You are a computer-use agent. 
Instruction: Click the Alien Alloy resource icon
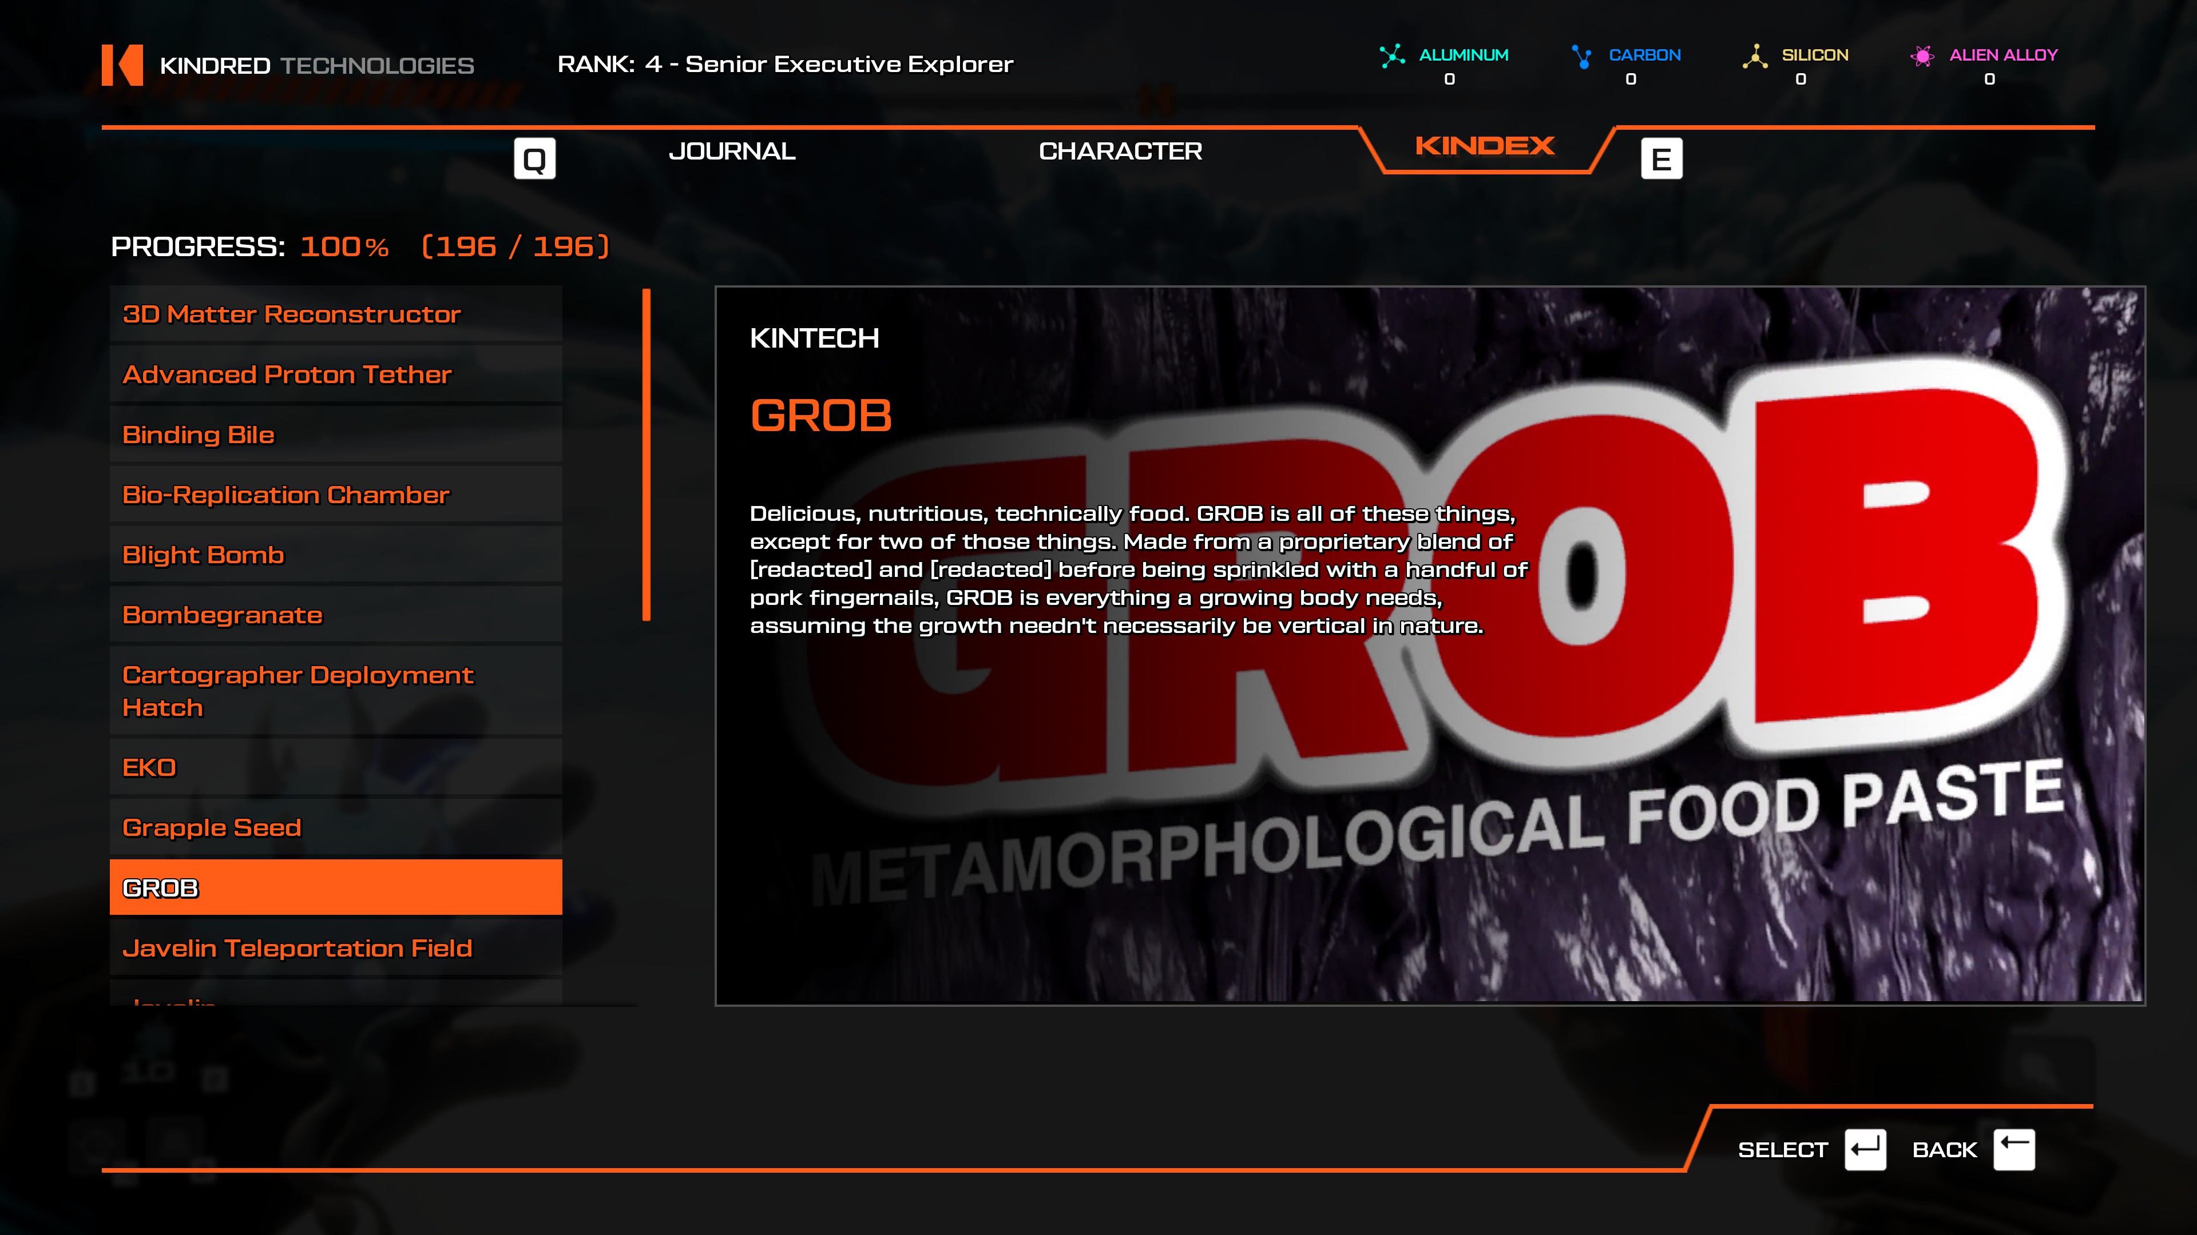click(x=1922, y=56)
